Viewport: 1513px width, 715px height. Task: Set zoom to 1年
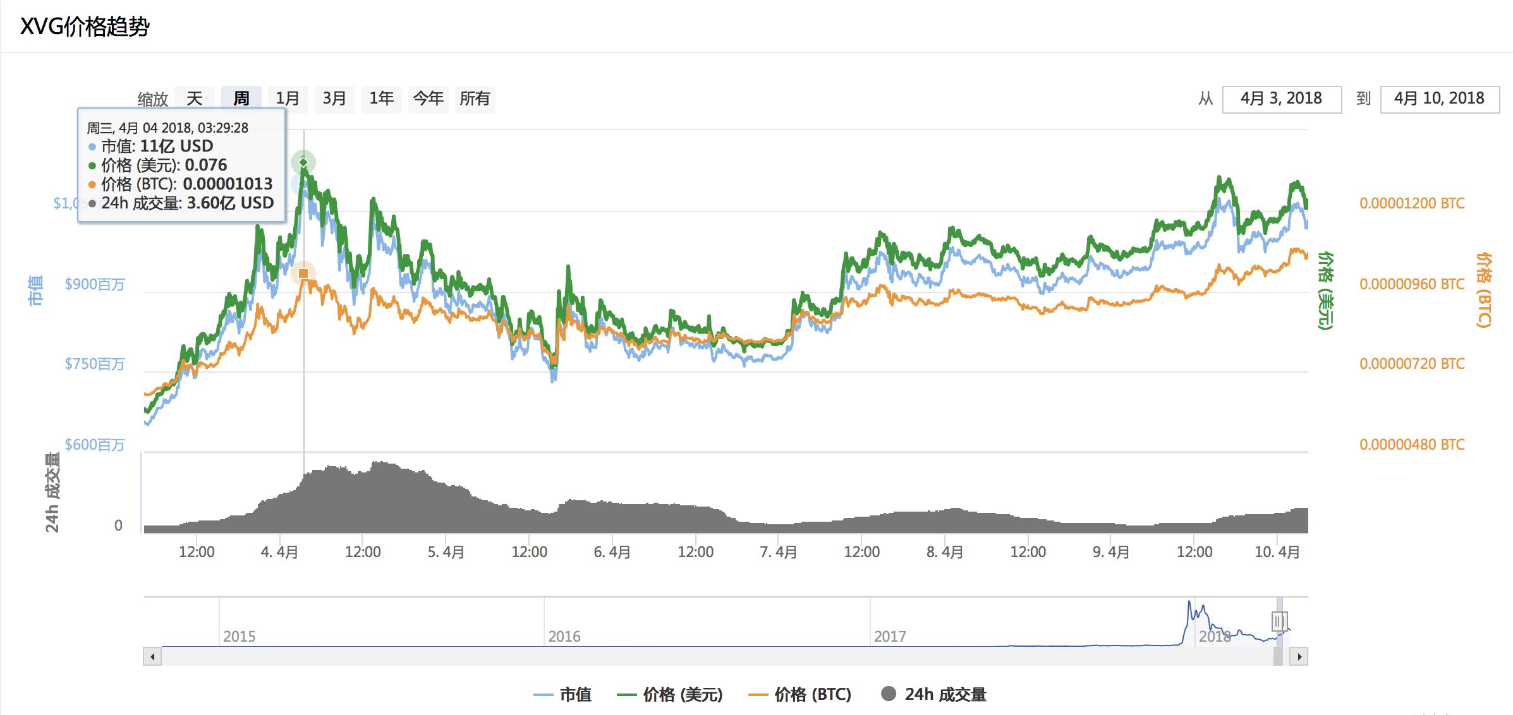click(381, 99)
